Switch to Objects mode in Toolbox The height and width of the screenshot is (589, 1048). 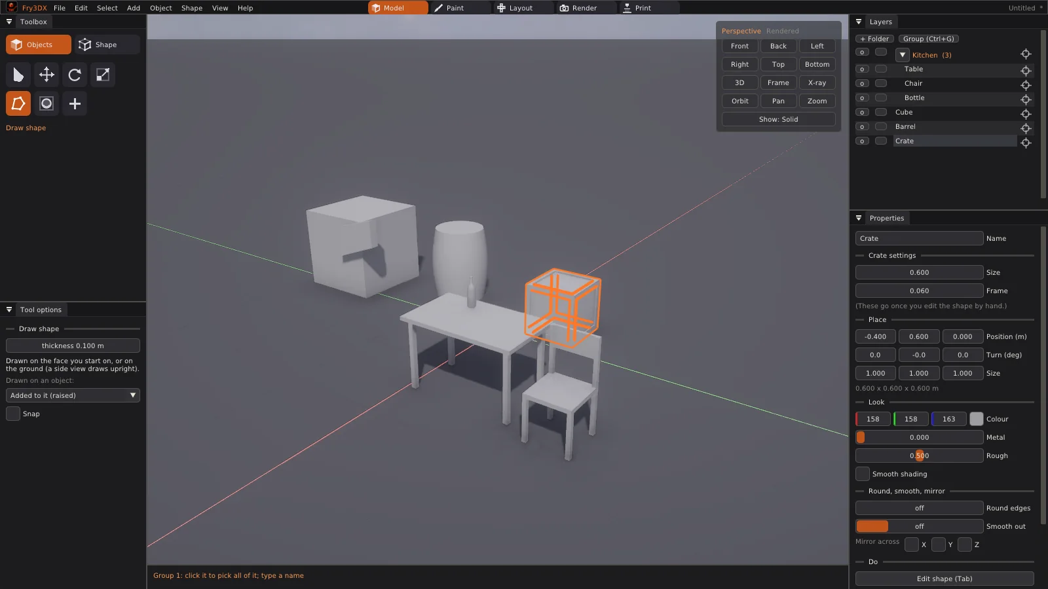click(39, 45)
